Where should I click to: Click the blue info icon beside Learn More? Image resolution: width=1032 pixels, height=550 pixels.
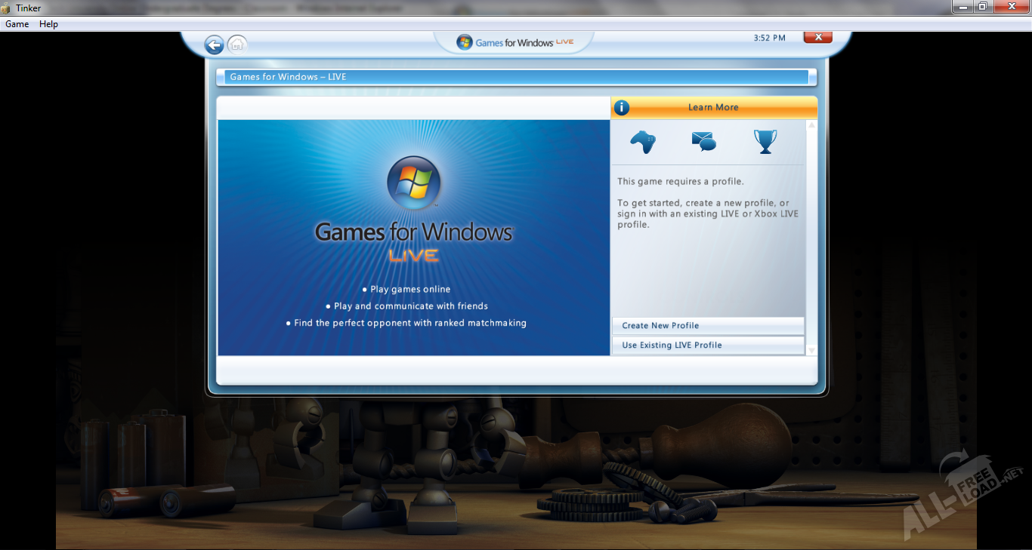click(x=621, y=108)
